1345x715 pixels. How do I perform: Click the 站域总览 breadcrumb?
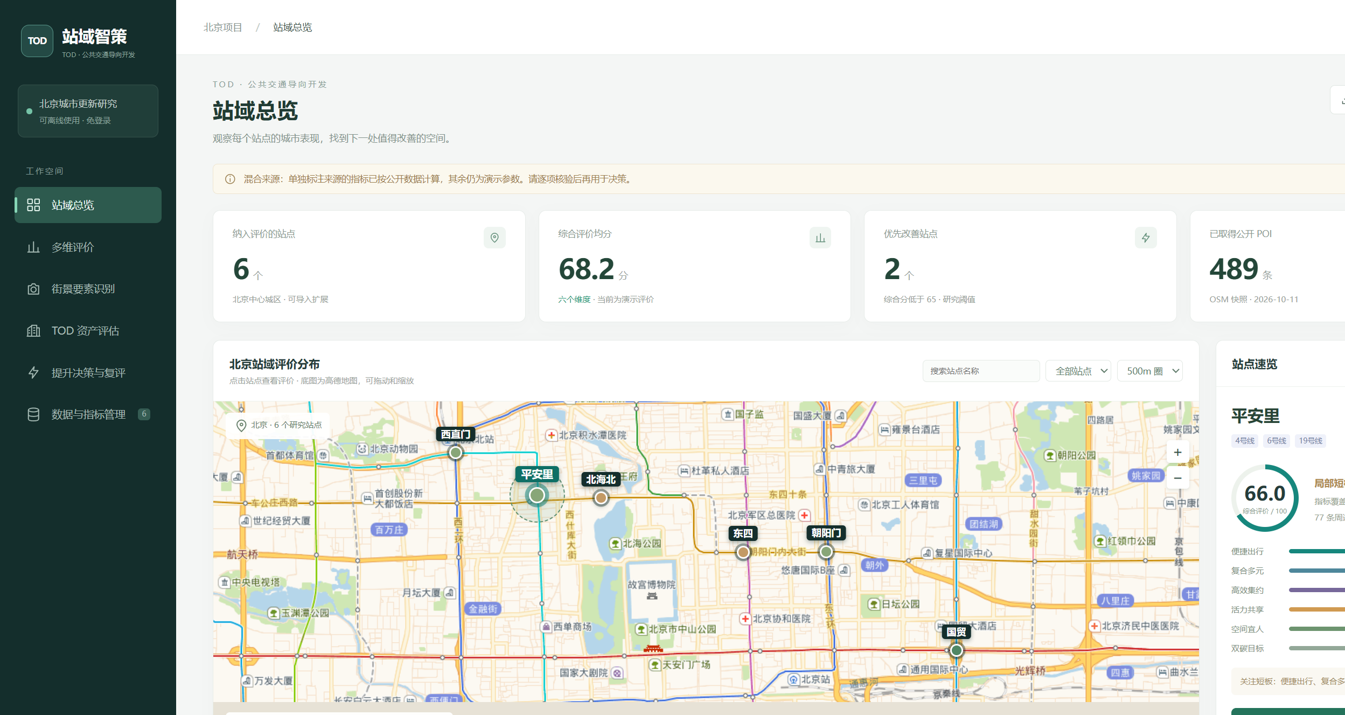coord(292,27)
